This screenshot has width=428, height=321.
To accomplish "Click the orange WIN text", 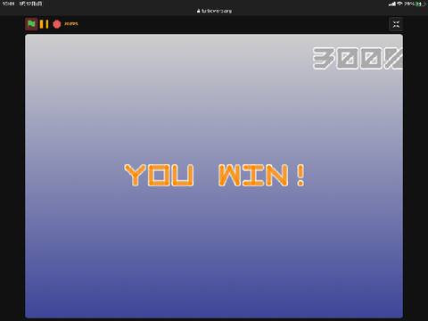I will point(253,175).
